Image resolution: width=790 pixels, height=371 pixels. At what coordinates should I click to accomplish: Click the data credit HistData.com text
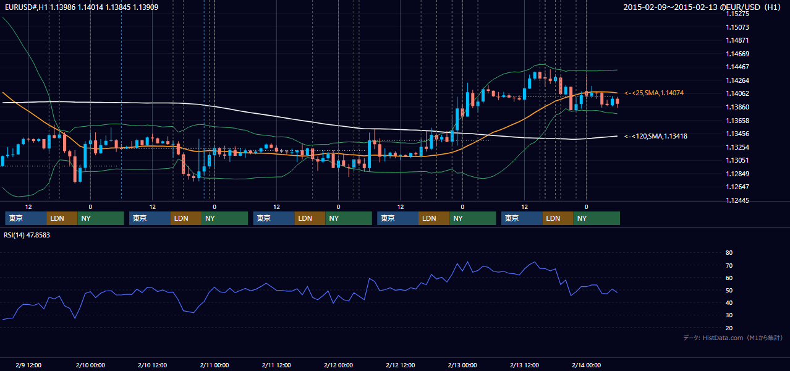733,338
